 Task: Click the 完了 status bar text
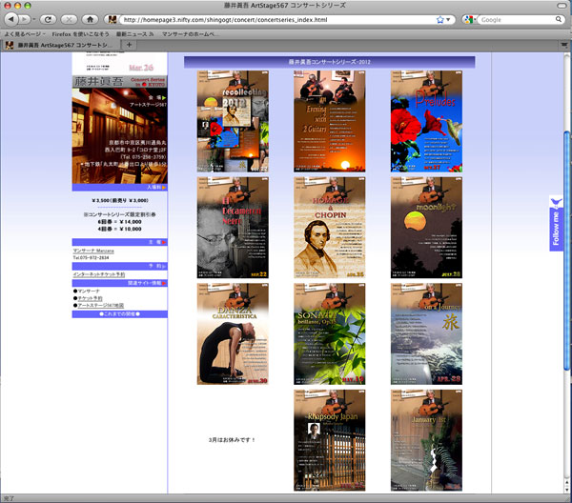point(9,498)
